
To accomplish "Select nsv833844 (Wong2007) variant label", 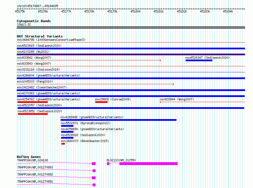I will pos(177,99).
